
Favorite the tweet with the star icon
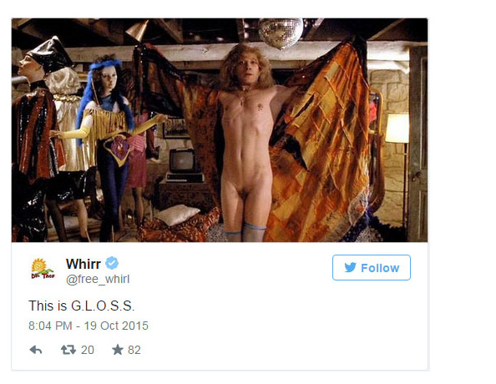pyautogui.click(x=118, y=350)
